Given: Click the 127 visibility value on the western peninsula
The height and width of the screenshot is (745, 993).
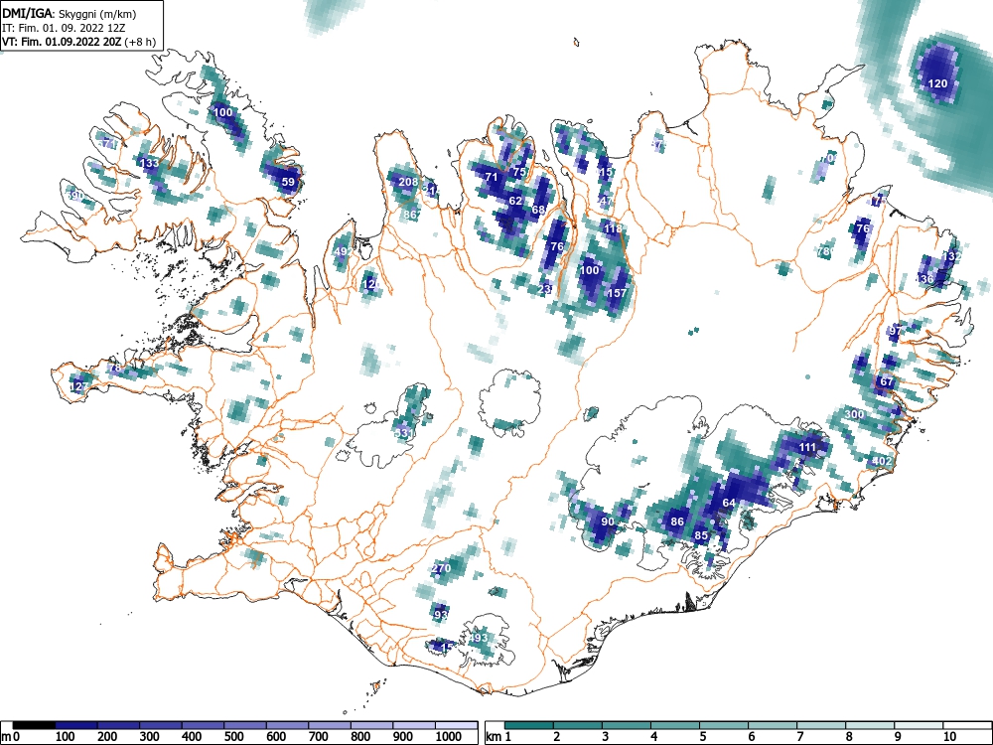Looking at the screenshot, I should click(79, 387).
